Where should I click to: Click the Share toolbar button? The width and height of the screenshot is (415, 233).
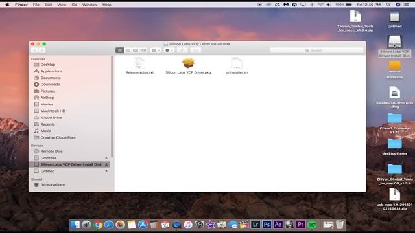(x=182, y=50)
